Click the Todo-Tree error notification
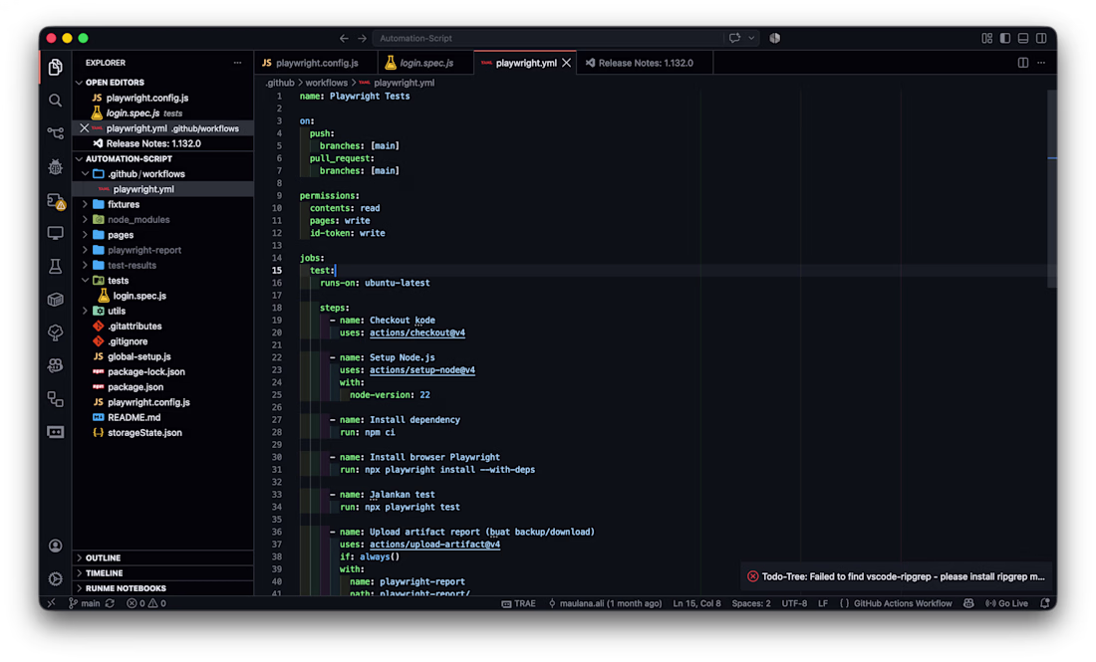1096x662 pixels. point(898,576)
